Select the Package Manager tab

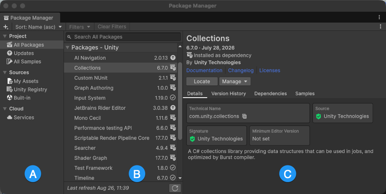pos(30,18)
